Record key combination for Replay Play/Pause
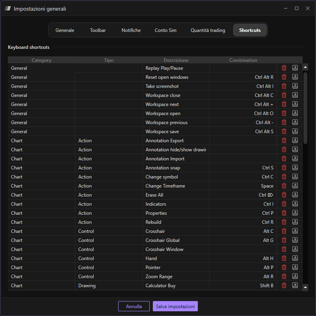The height and width of the screenshot is (316, 316). point(295,68)
